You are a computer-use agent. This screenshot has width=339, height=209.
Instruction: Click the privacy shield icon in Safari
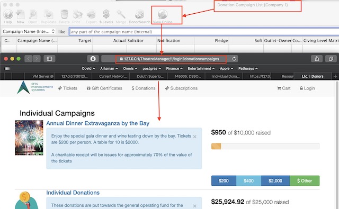coord(93,59)
